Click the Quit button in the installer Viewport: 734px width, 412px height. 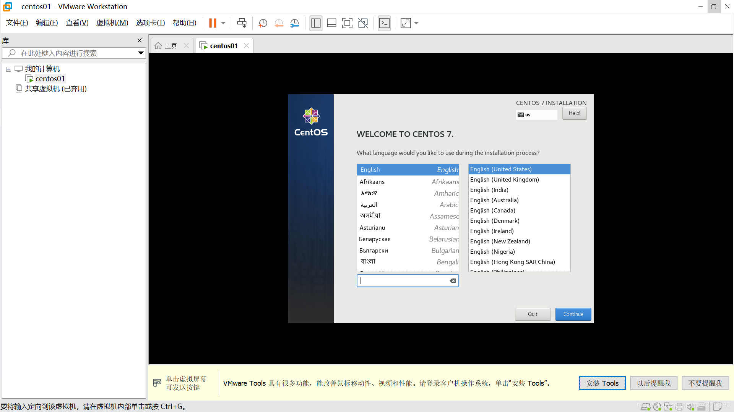pyautogui.click(x=533, y=314)
